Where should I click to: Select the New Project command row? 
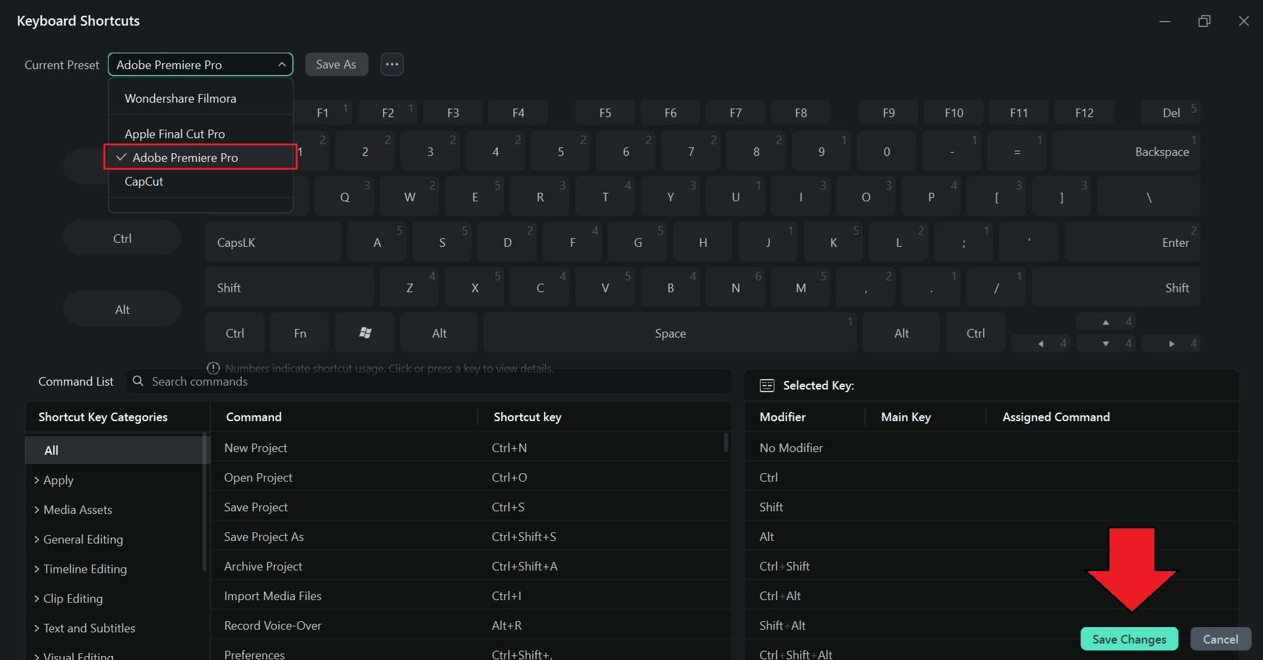click(470, 447)
